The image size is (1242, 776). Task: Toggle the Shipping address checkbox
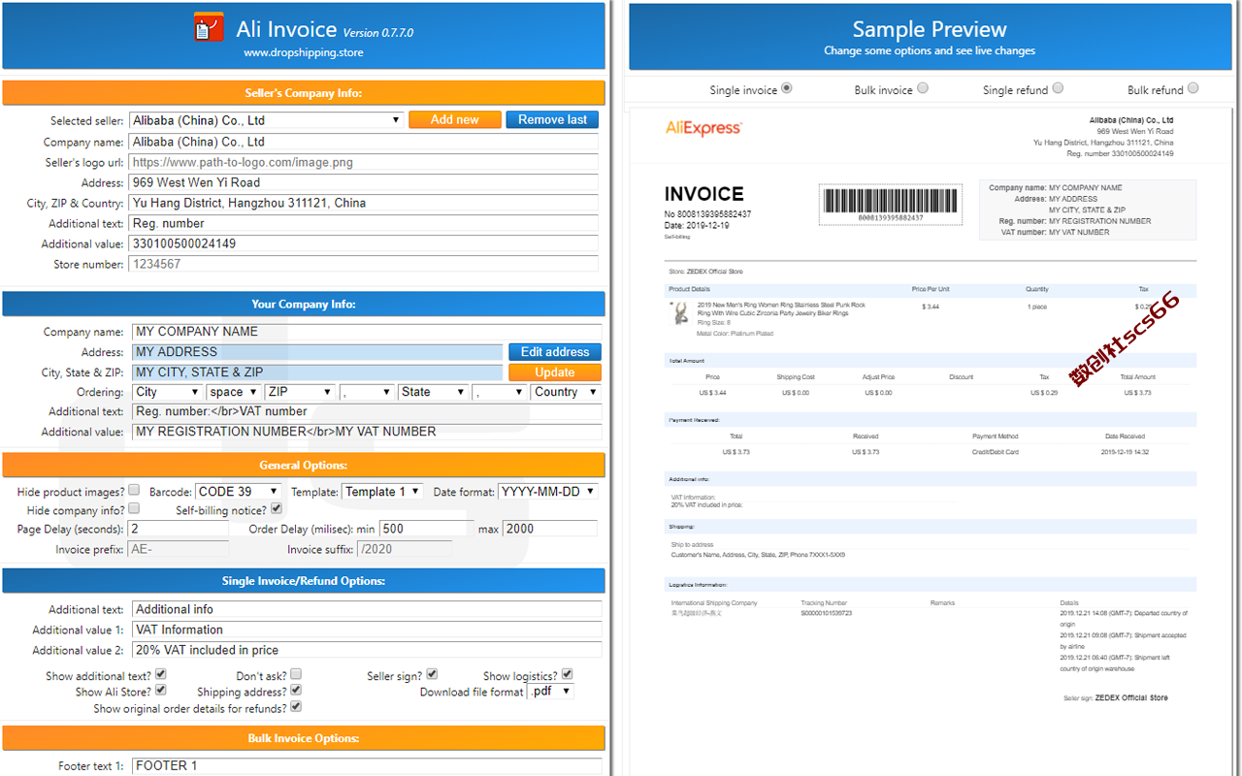[296, 690]
